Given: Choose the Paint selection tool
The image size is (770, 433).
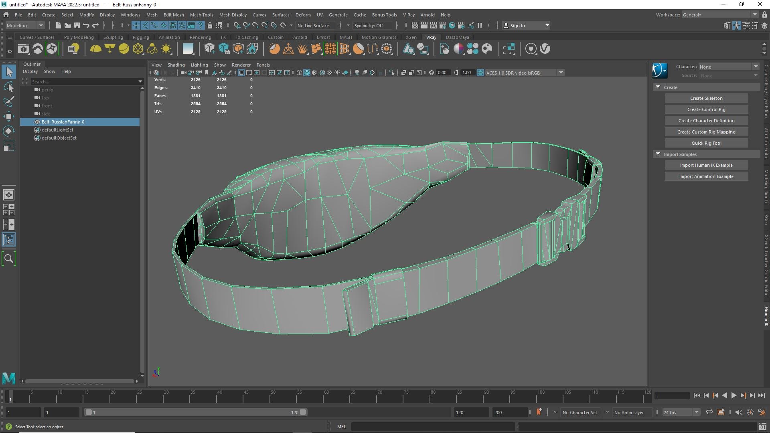Looking at the screenshot, I should (x=9, y=101).
